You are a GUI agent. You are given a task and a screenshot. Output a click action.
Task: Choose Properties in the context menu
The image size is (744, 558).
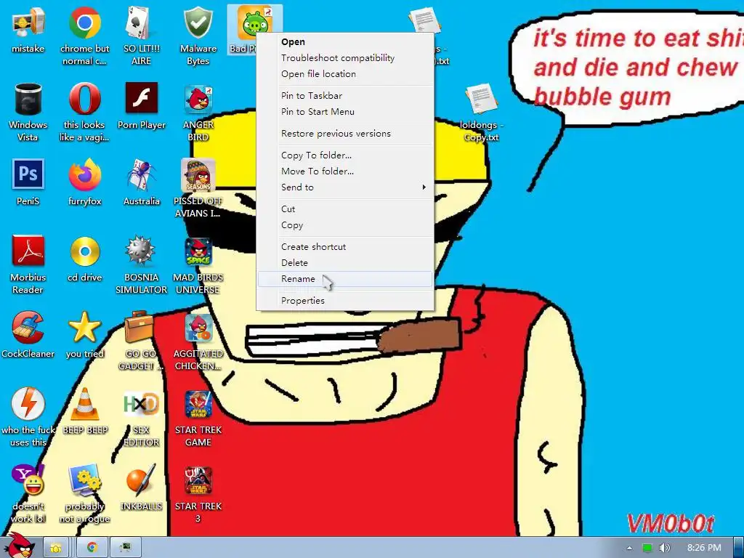[345, 300]
